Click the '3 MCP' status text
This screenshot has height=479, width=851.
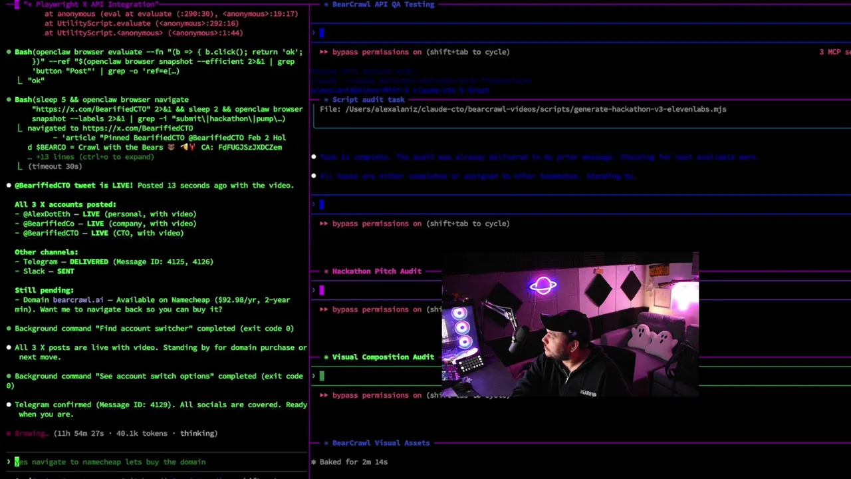tap(834, 52)
